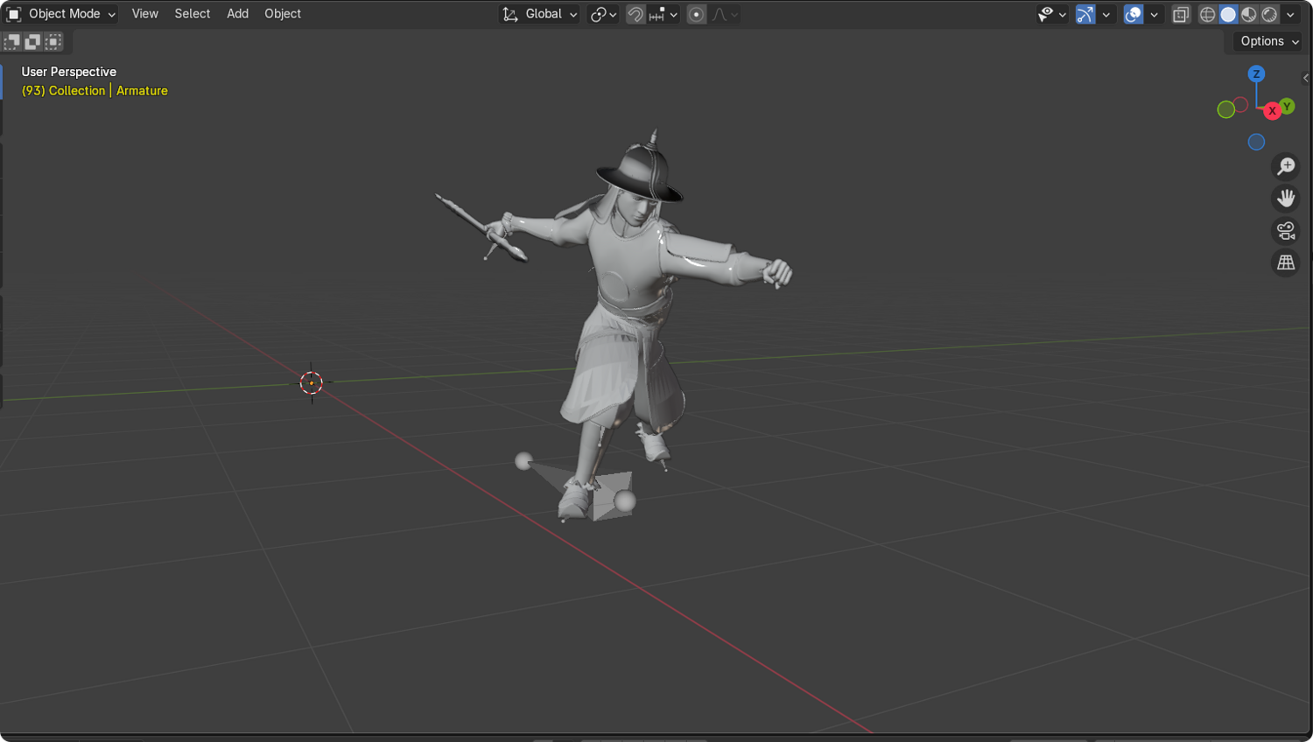Click the 3D cursor in the viewport
The width and height of the screenshot is (1313, 742).
(312, 382)
